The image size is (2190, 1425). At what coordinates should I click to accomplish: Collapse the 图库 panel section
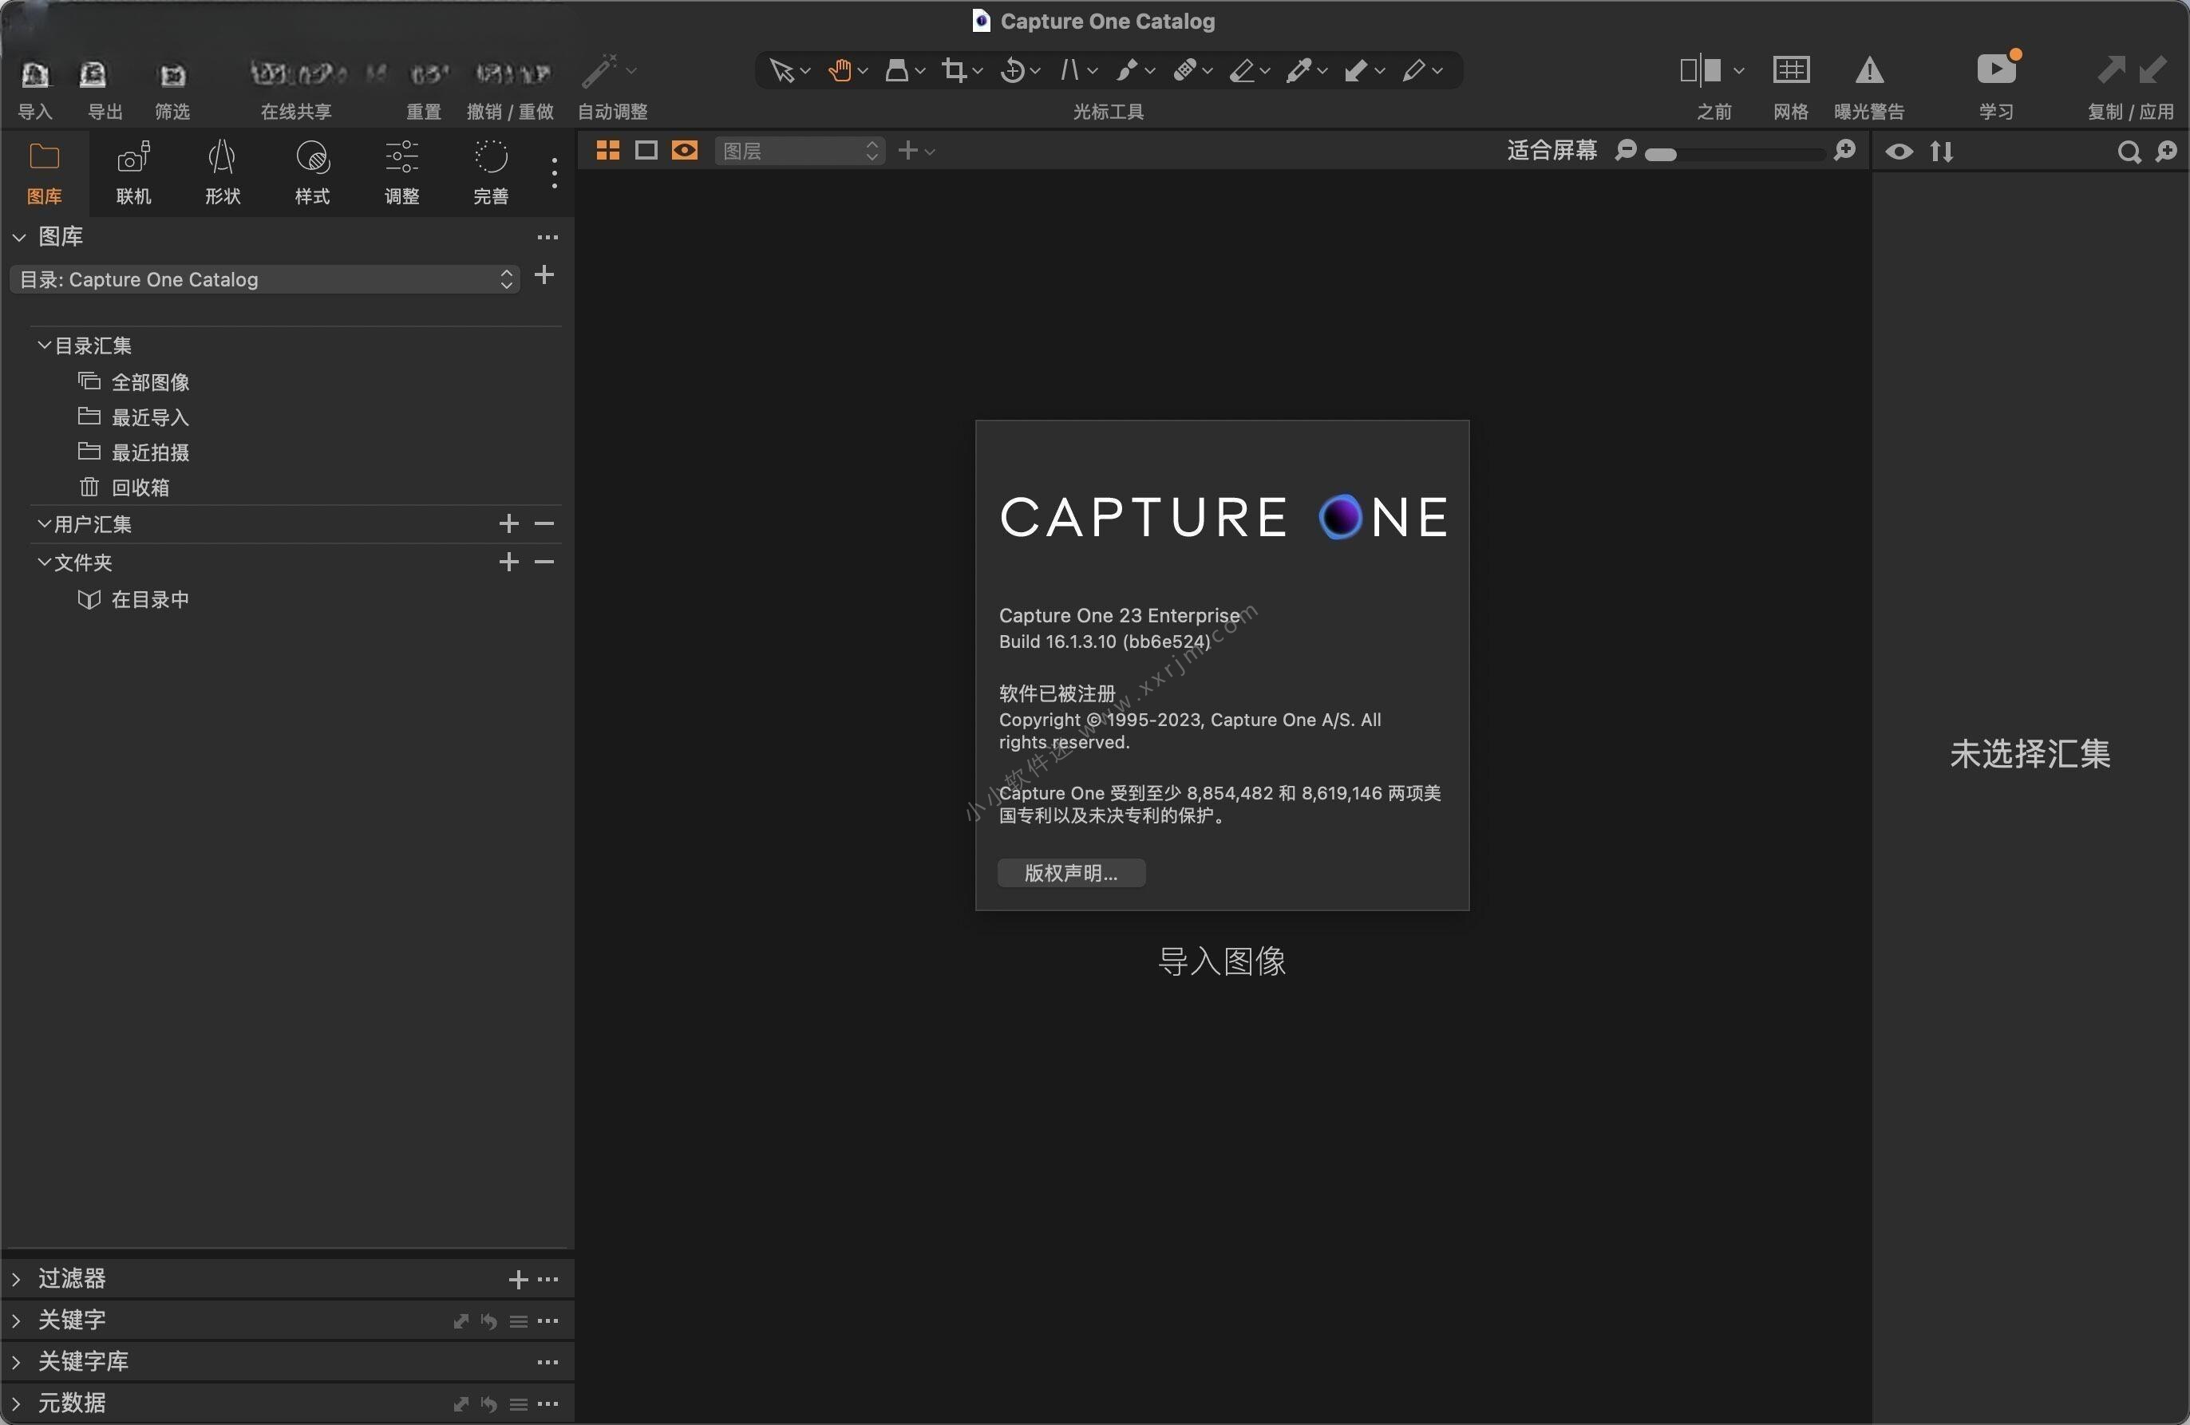coord(19,237)
